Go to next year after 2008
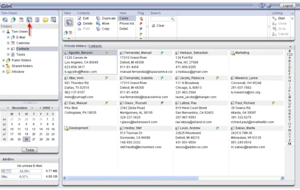300x190 pixels. pos(52,108)
